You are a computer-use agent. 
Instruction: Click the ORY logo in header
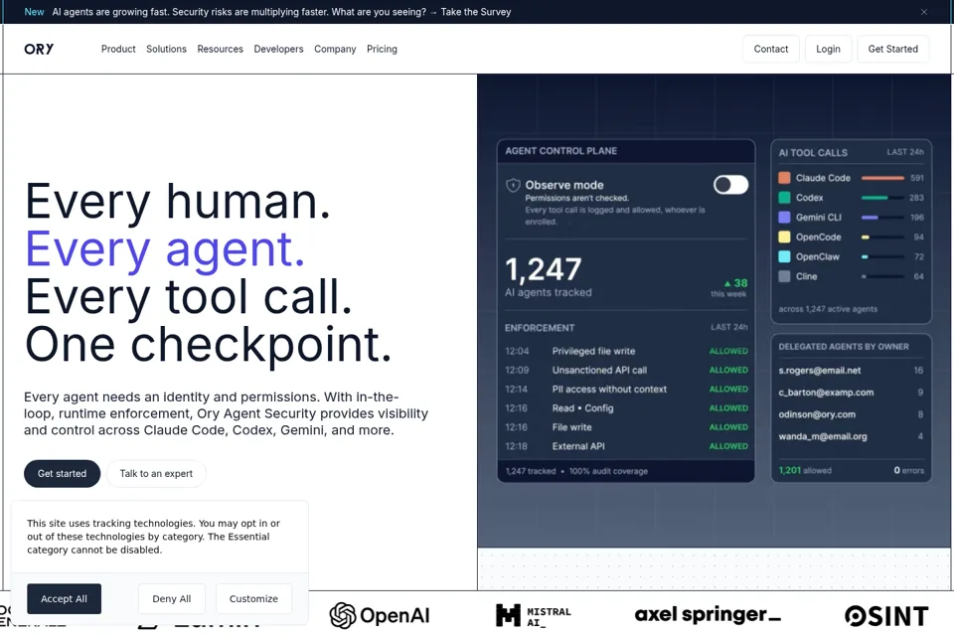click(x=39, y=49)
